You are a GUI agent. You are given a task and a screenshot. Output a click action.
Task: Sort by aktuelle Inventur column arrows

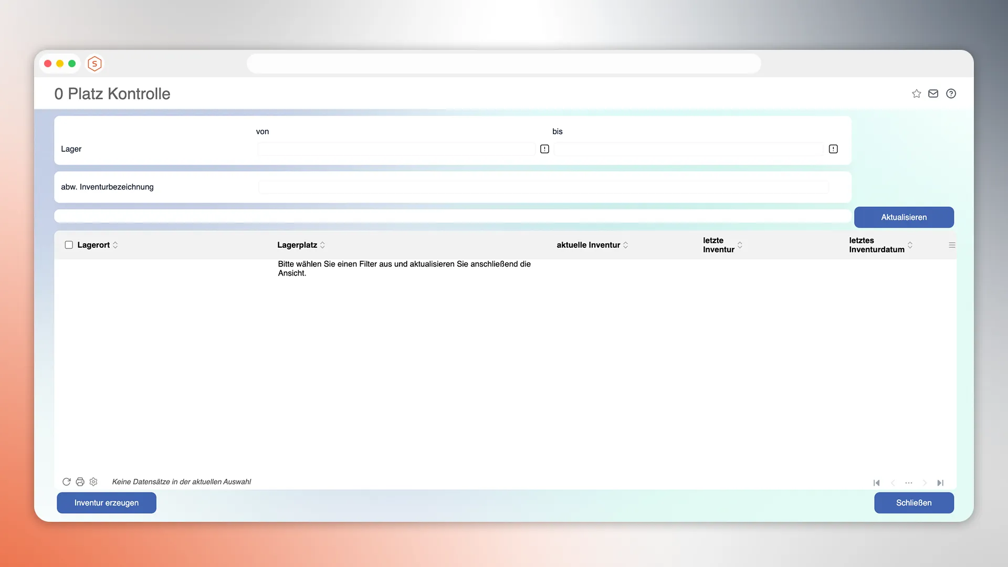pos(625,245)
